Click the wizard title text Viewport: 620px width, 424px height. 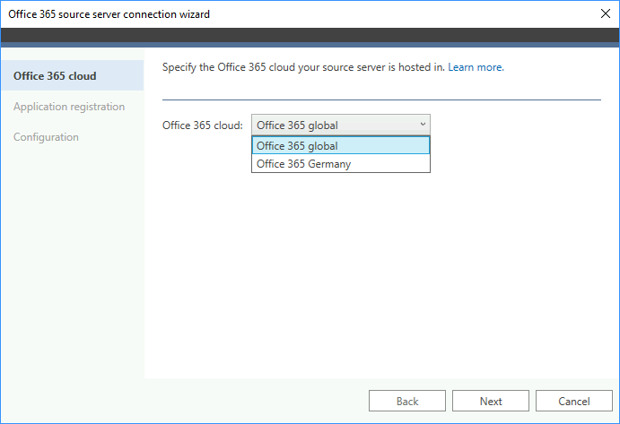109,14
